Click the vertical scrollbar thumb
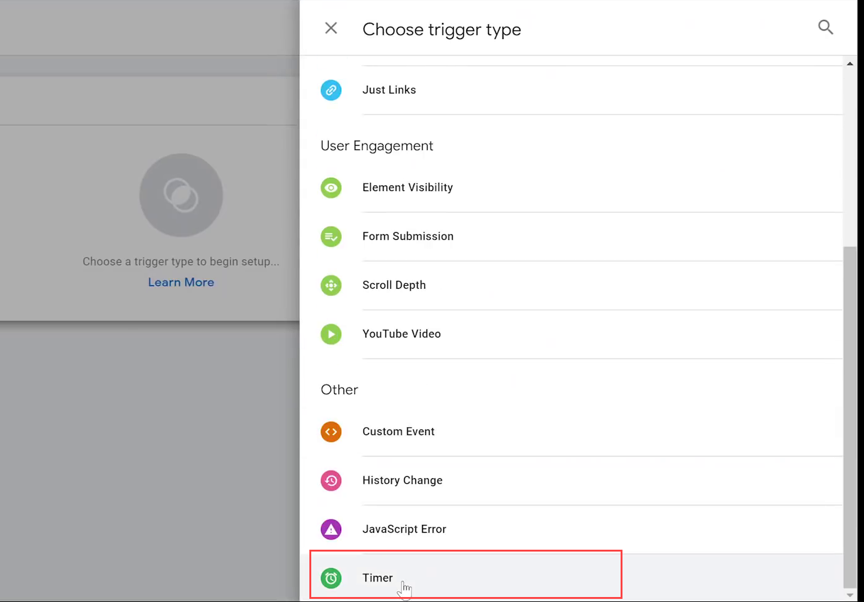The width and height of the screenshot is (864, 602). click(x=850, y=416)
